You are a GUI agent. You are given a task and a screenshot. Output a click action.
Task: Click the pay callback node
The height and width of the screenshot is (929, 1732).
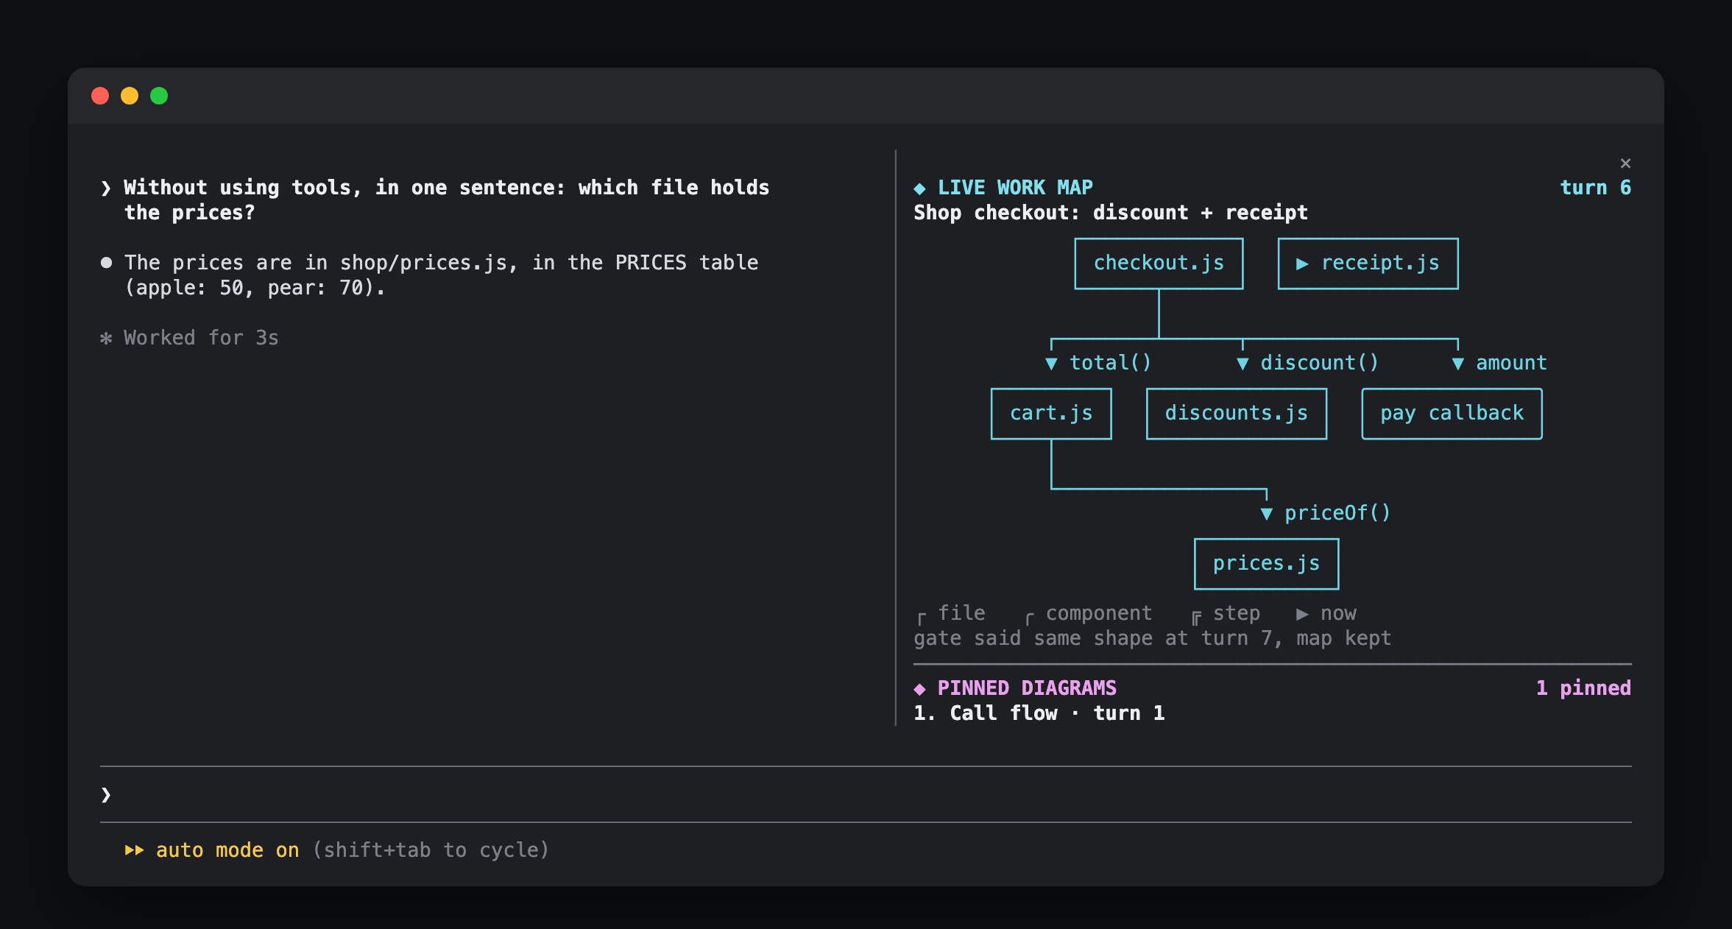click(1452, 414)
